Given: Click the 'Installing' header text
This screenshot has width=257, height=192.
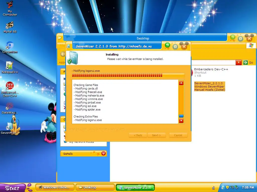Looking at the screenshot, I should tap(112, 54).
